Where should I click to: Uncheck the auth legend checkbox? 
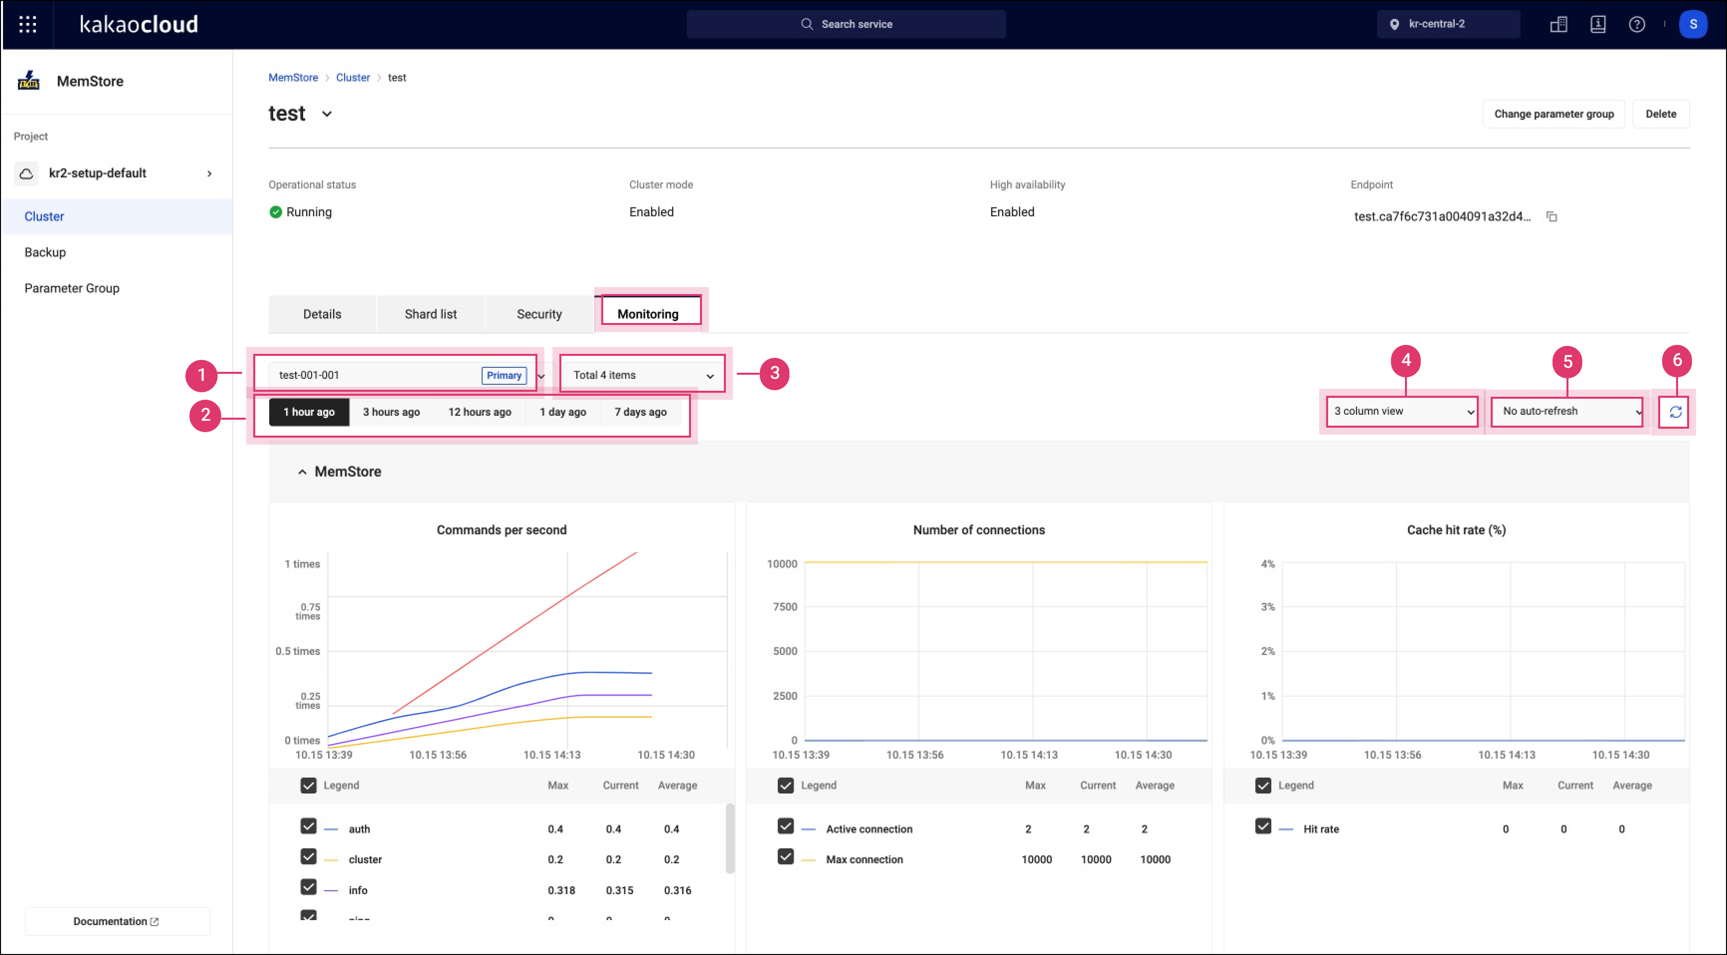point(309,825)
